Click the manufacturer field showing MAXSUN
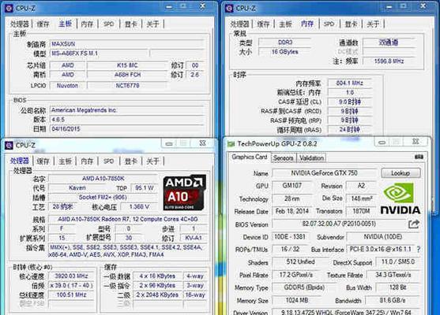 pos(127,44)
